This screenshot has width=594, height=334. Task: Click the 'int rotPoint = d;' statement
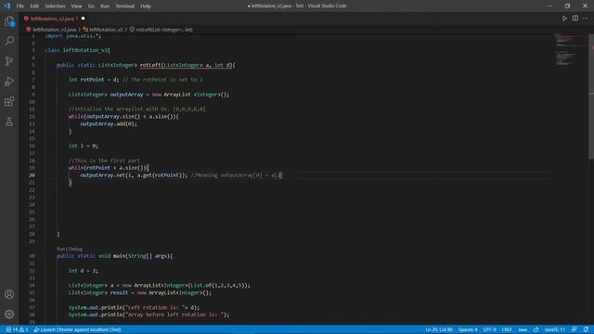tap(94, 80)
